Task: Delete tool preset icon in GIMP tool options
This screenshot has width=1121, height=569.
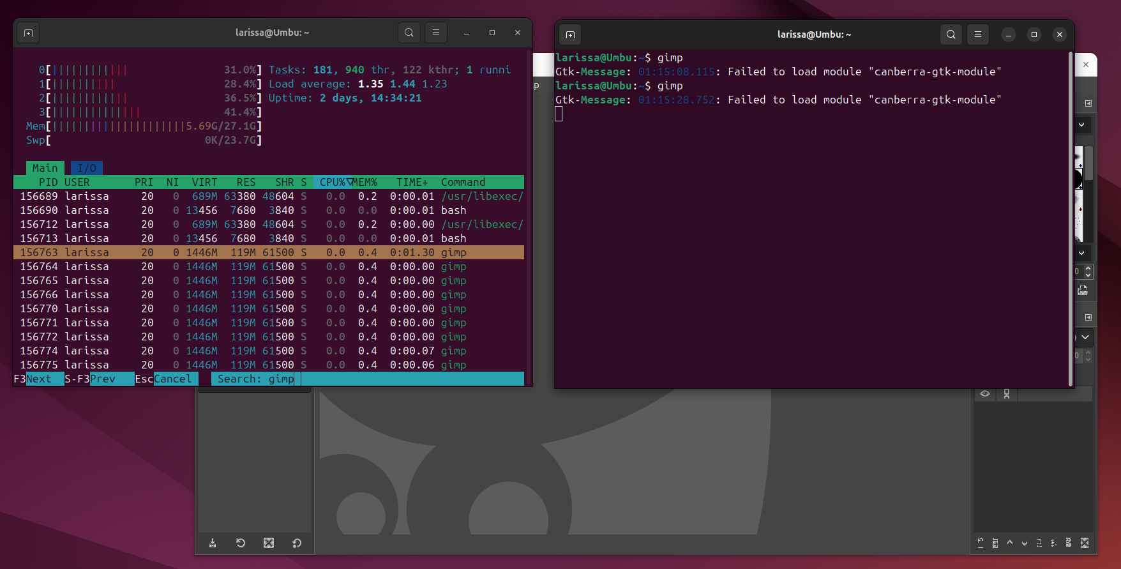Action: click(269, 543)
